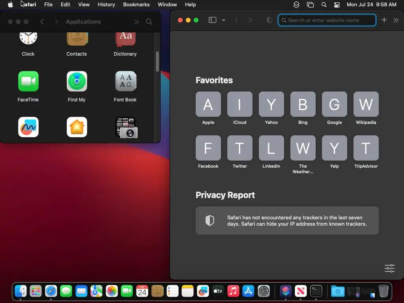Open Photos from the Dock
Screen dimensions: 404x303
[x=112, y=291]
